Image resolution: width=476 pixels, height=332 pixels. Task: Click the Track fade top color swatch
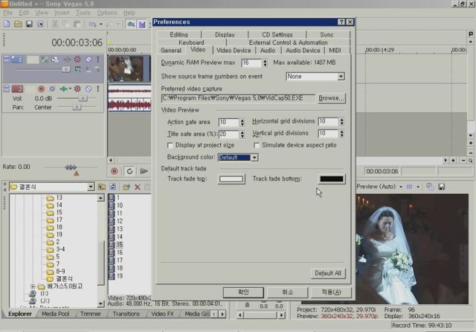(x=231, y=179)
